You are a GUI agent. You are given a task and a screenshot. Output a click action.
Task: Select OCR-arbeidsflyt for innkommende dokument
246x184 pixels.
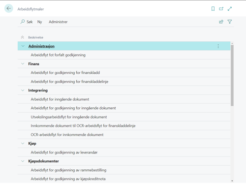(x=67, y=135)
